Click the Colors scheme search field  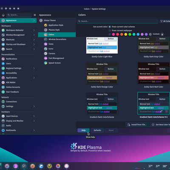click(x=118, y=21)
